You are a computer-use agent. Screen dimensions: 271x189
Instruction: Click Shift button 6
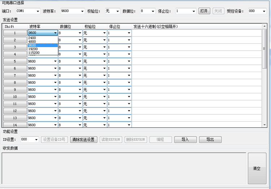15,68
